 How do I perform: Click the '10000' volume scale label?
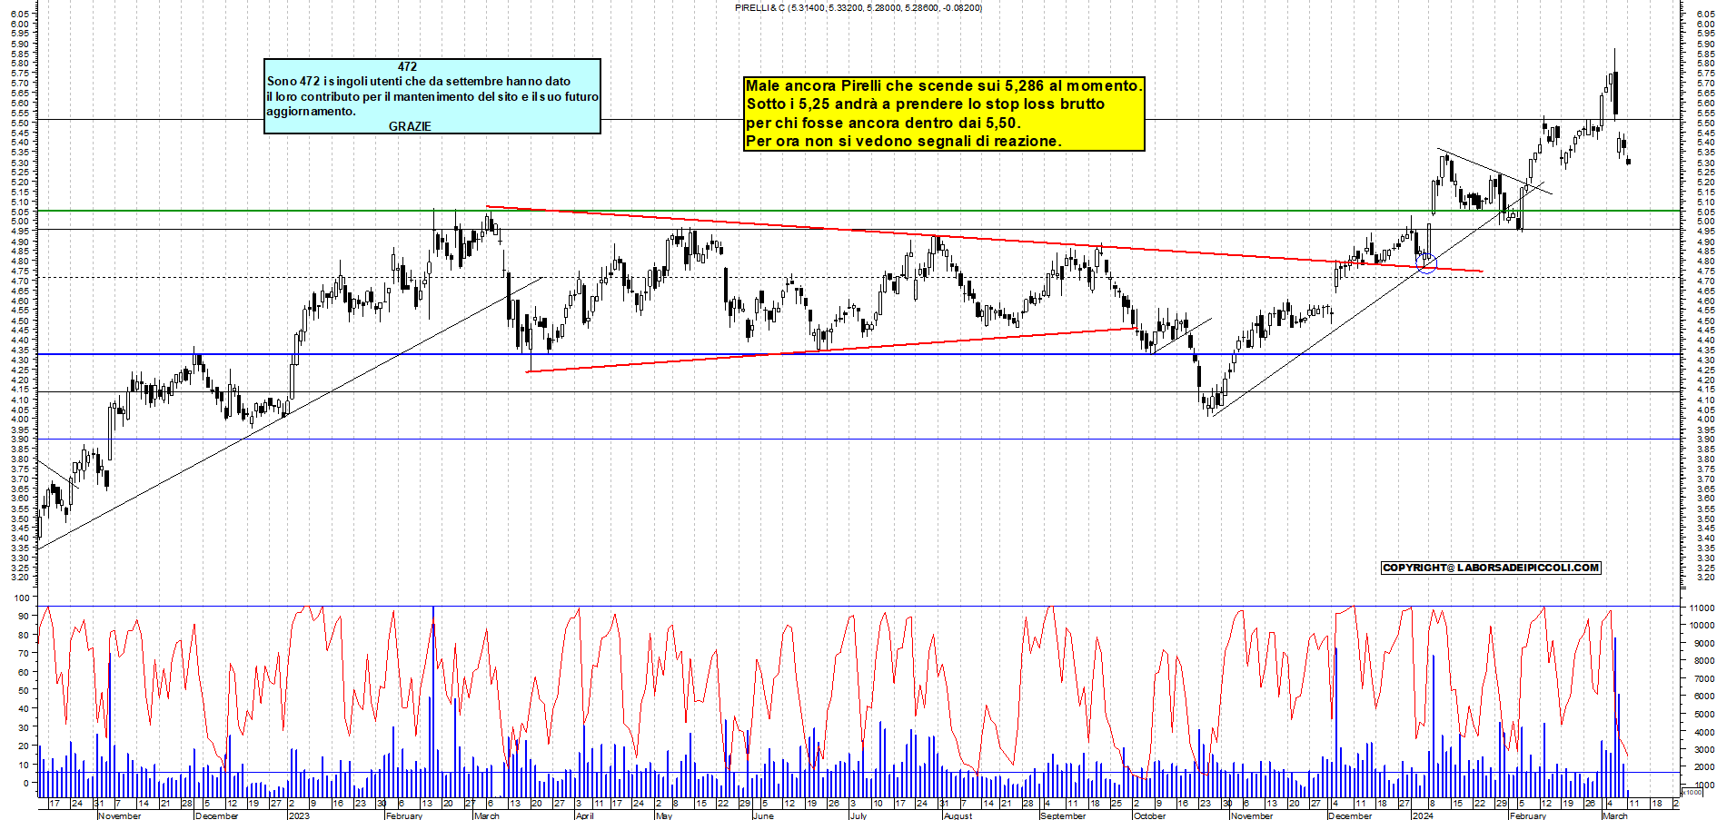click(x=1702, y=625)
